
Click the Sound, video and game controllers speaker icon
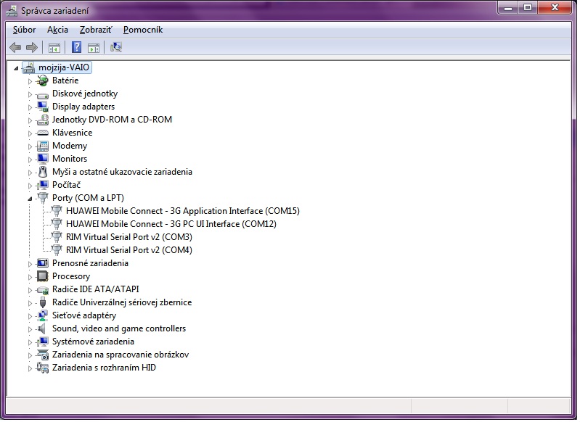tap(43, 328)
